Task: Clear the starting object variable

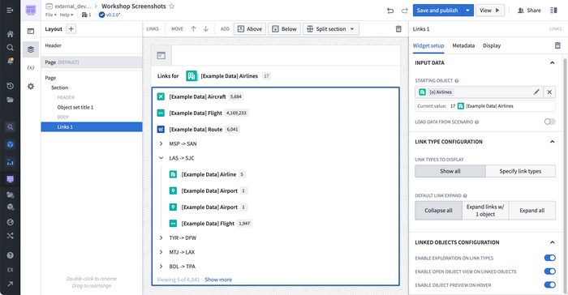Action: (x=549, y=92)
